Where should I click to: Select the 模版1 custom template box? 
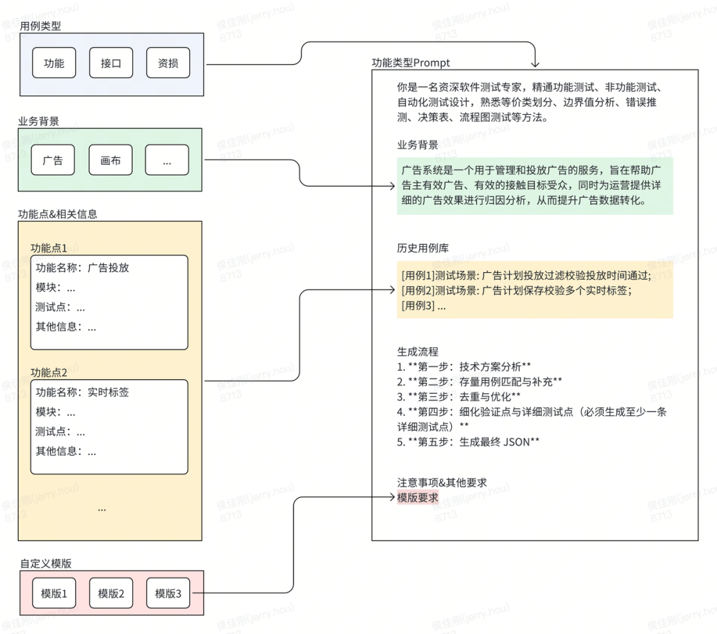(54, 593)
